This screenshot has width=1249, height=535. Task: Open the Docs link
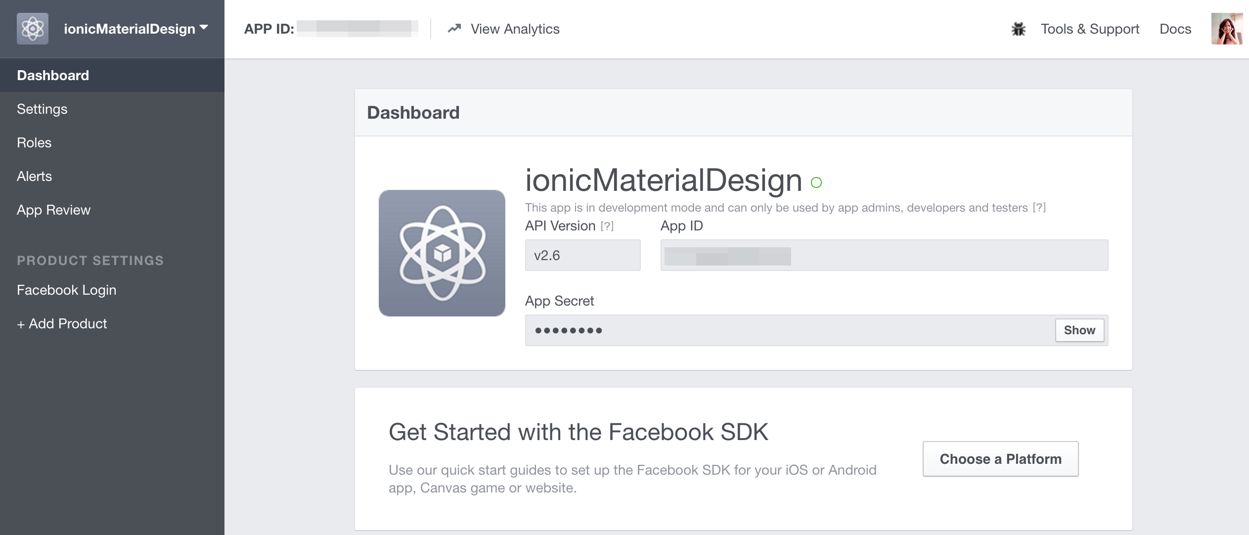(x=1175, y=29)
